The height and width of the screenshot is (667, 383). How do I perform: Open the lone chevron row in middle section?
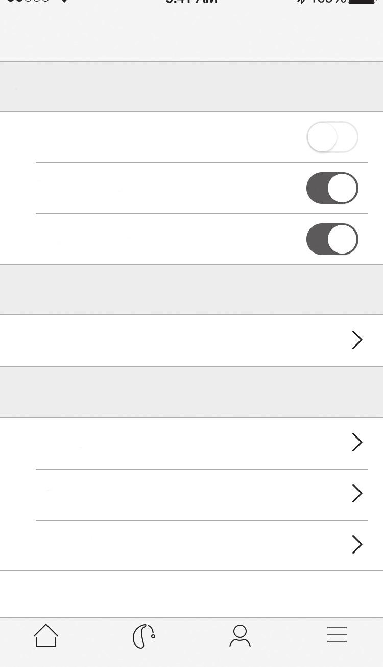coord(357,340)
